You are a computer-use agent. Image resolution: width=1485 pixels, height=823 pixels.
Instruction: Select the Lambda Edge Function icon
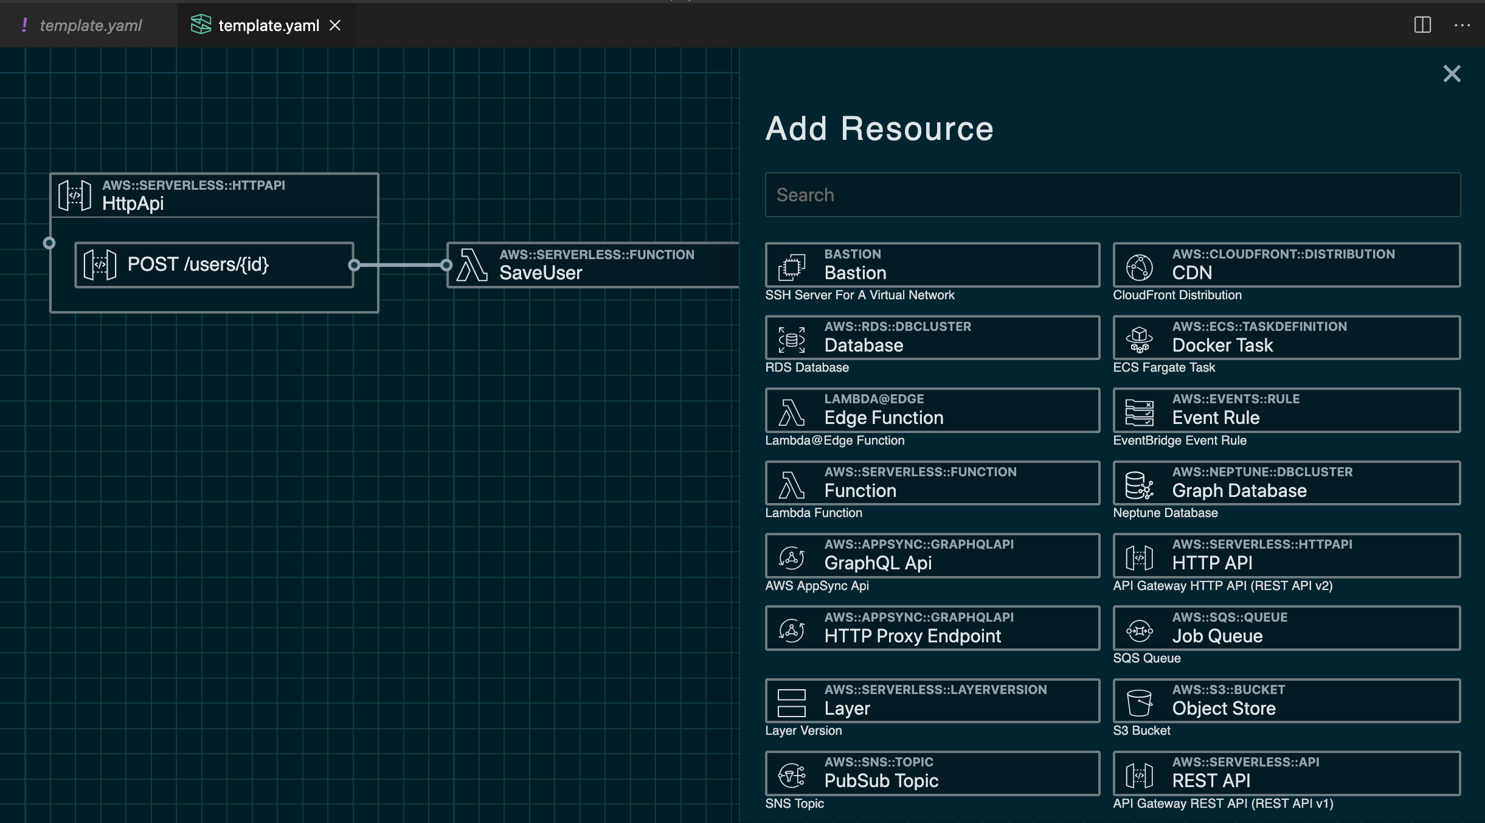tap(792, 410)
